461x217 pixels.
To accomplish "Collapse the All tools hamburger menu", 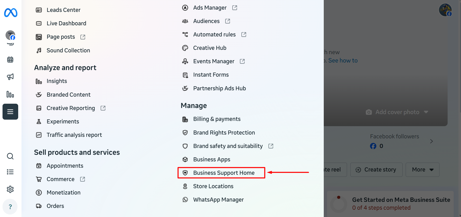I will click(10, 112).
